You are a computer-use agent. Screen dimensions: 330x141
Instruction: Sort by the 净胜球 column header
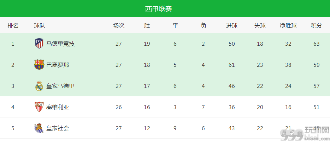[x=288, y=26]
